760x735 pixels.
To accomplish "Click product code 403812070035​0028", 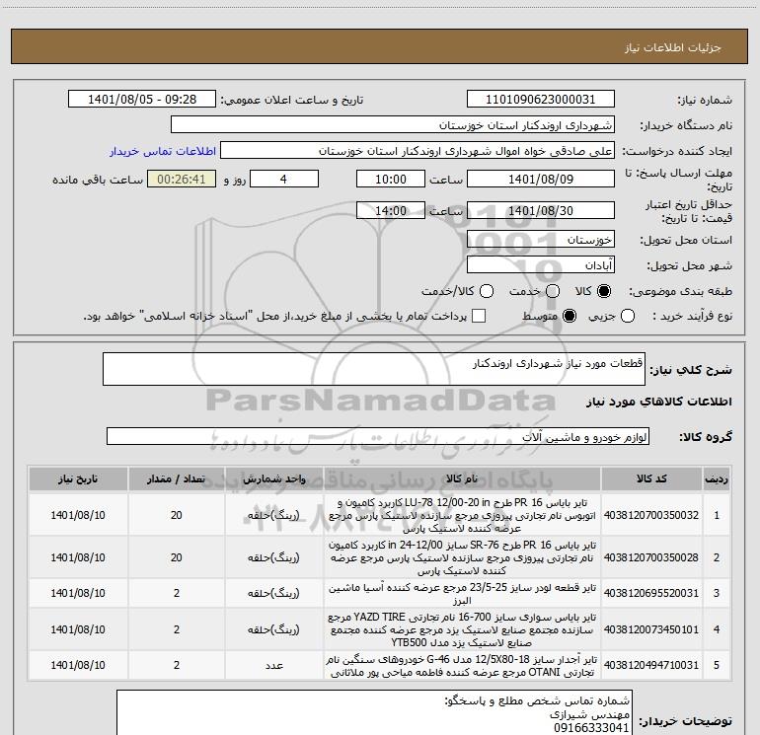I will [651, 557].
